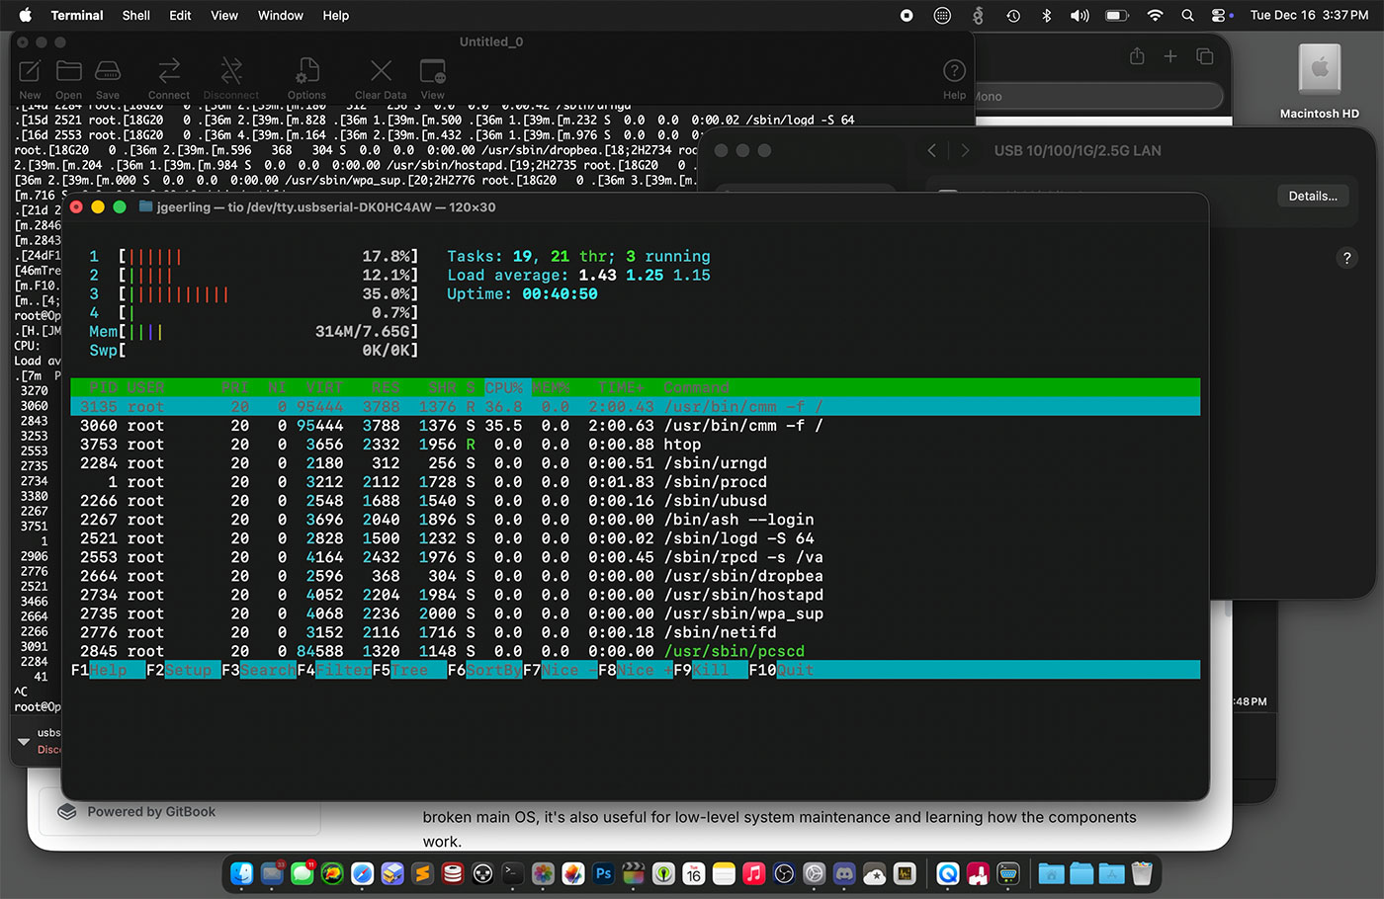Open Finder from the Dock
This screenshot has height=899, width=1384.
[242, 873]
